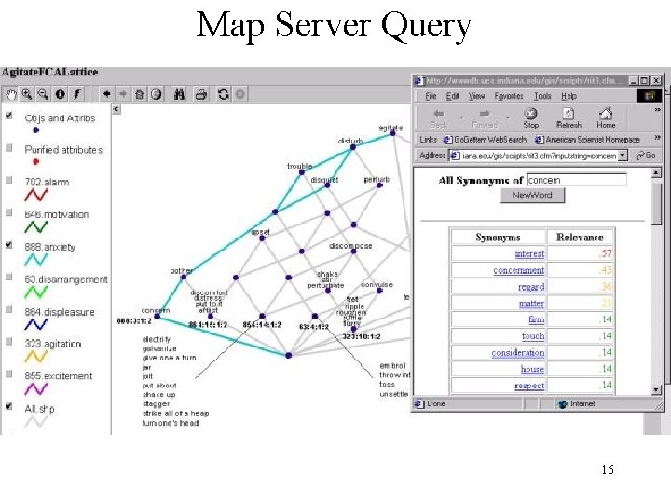
Task: Disable the 888.anxiety layer checkbox
Action: [x=9, y=245]
